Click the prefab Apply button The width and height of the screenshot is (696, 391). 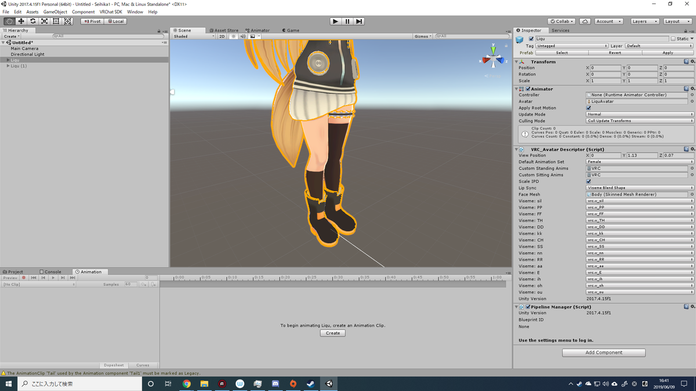[x=668, y=53]
